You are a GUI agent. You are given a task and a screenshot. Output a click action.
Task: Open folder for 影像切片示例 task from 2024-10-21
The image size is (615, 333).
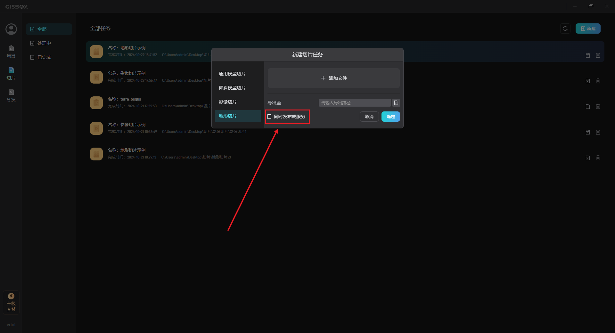coord(588,132)
